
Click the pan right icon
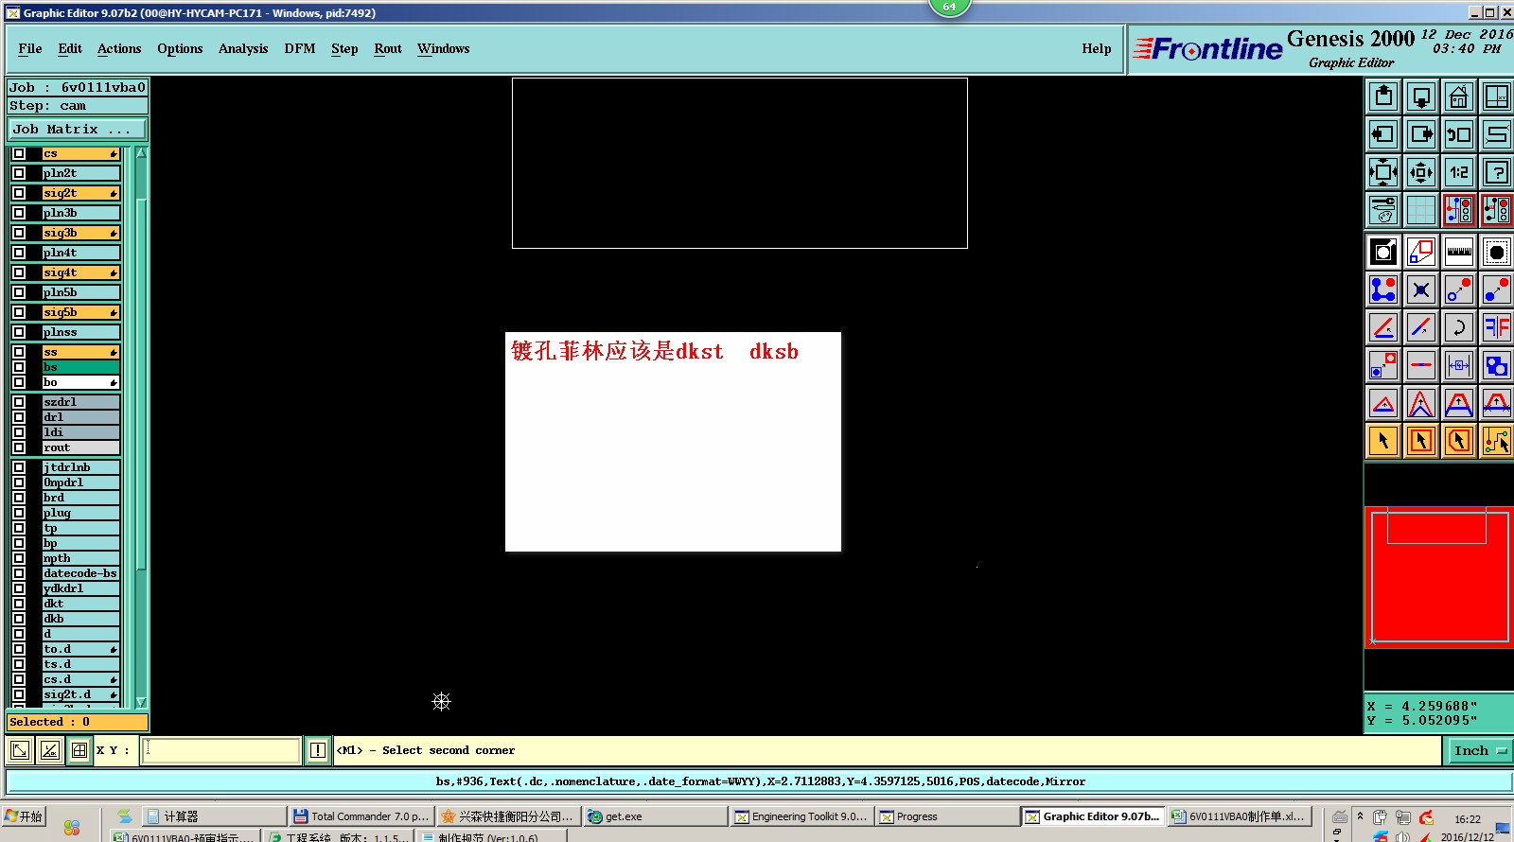point(1421,134)
